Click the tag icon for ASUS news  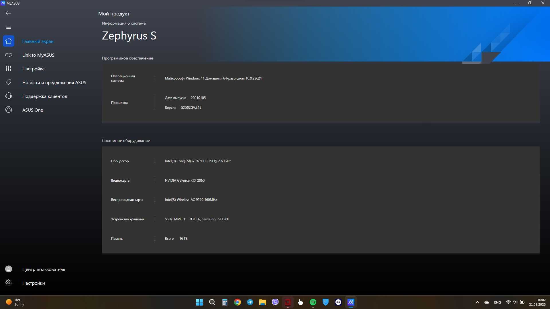point(9,82)
